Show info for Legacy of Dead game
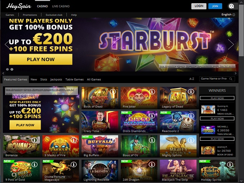 (x=191, y=92)
